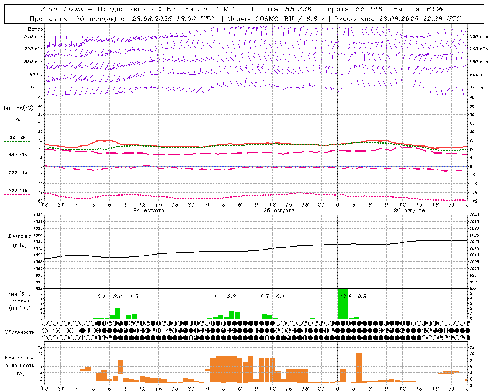Click the "(мм/3ч.)" precipitation unit label
The width and height of the screenshot is (490, 392).
click(20, 294)
